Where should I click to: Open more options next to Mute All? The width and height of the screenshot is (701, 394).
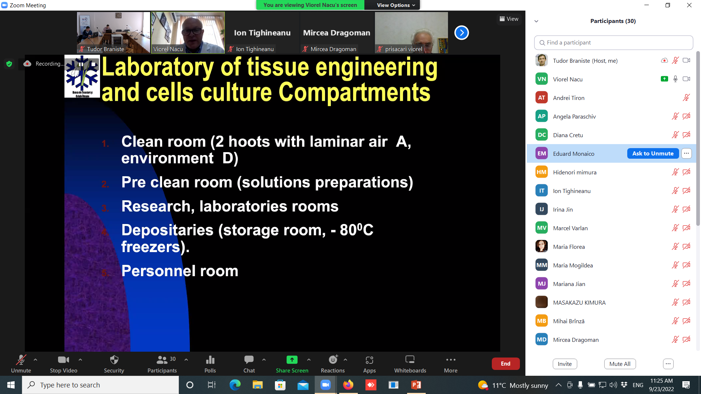tap(668, 364)
